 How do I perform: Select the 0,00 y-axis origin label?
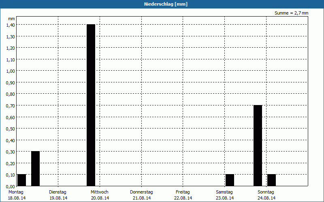coord(11,187)
